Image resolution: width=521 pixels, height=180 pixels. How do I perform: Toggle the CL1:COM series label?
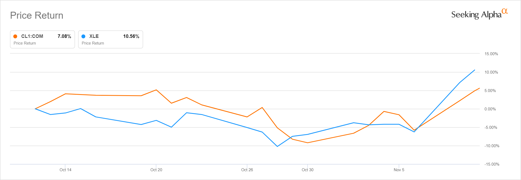32,36
